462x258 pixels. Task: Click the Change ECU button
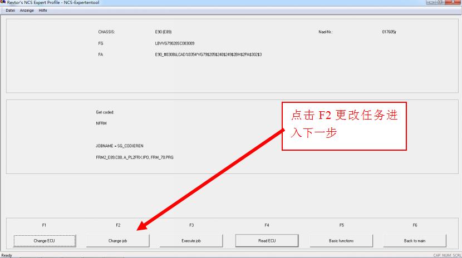(45, 241)
